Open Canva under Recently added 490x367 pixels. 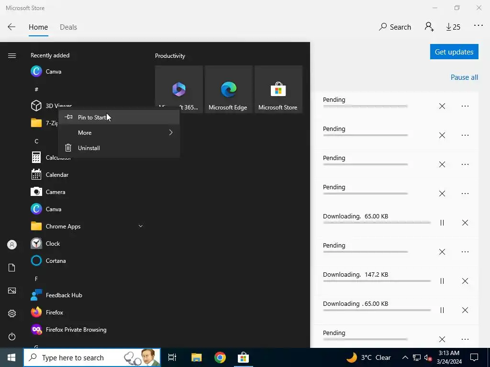pyautogui.click(x=87, y=72)
